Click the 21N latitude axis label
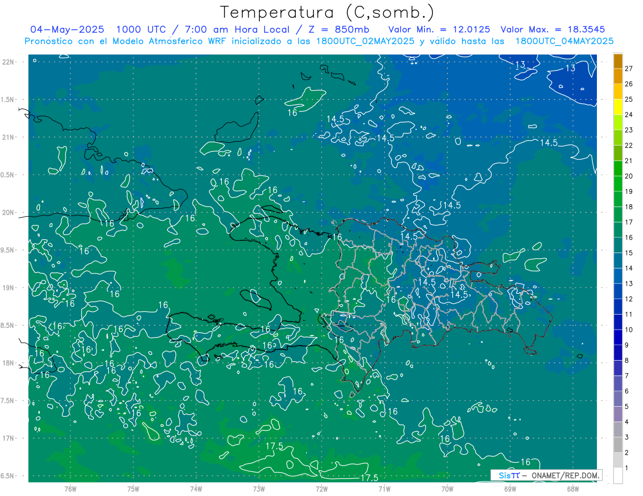Viewport: 643px width, 496px height. [x=8, y=137]
